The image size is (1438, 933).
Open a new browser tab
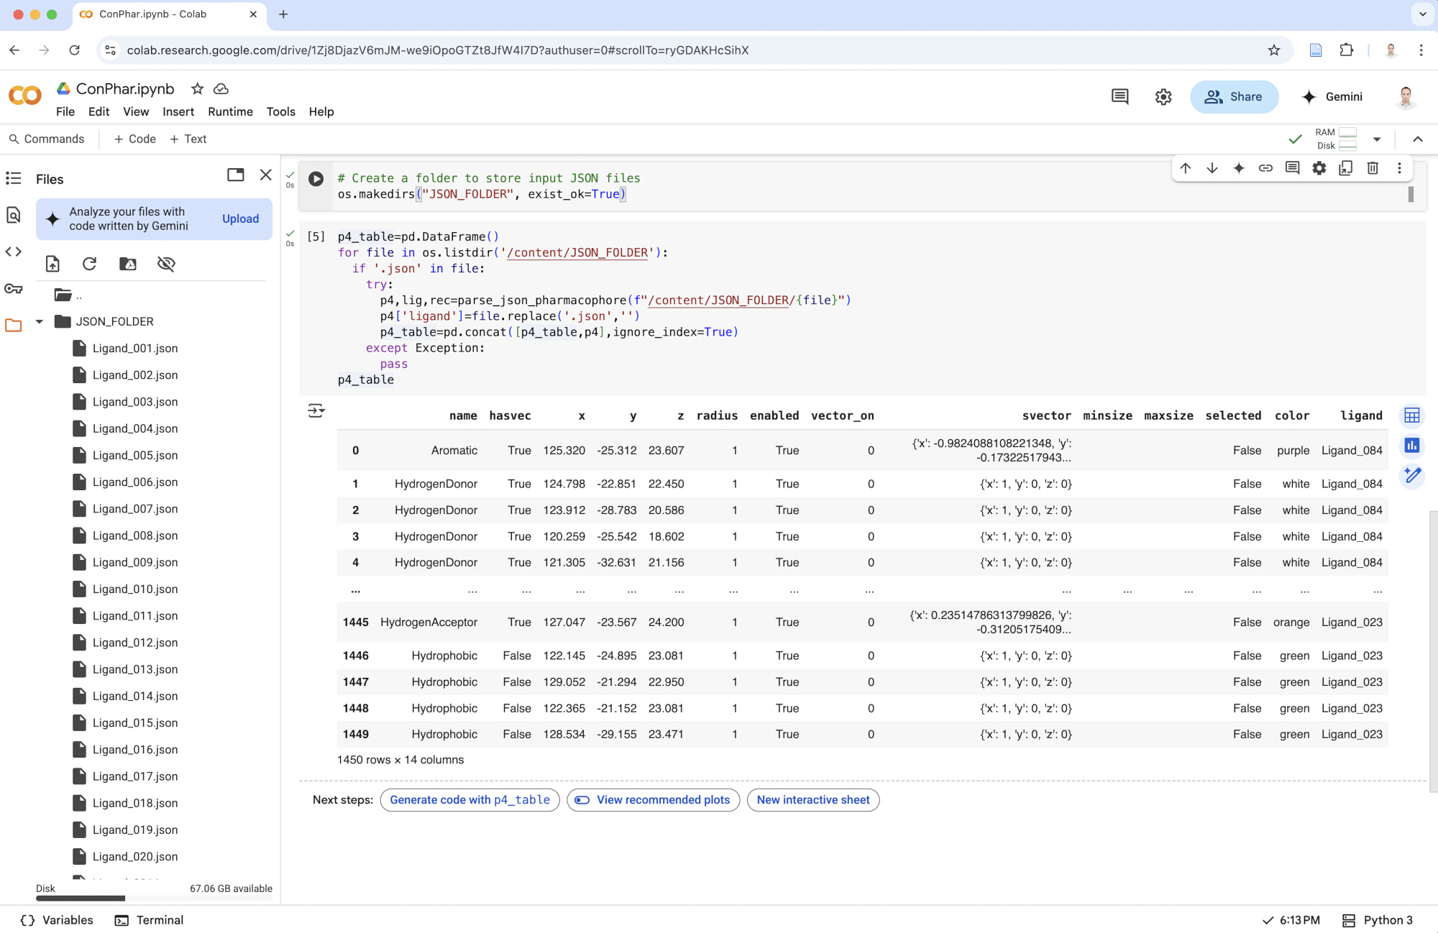[283, 14]
